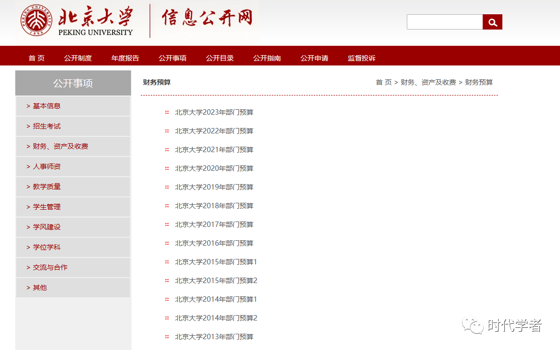The width and height of the screenshot is (560, 350).
Task: Open 北京大学2015年部门预算1
Action: (216, 262)
